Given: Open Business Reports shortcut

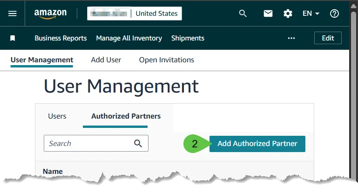Looking at the screenshot, I should (61, 38).
